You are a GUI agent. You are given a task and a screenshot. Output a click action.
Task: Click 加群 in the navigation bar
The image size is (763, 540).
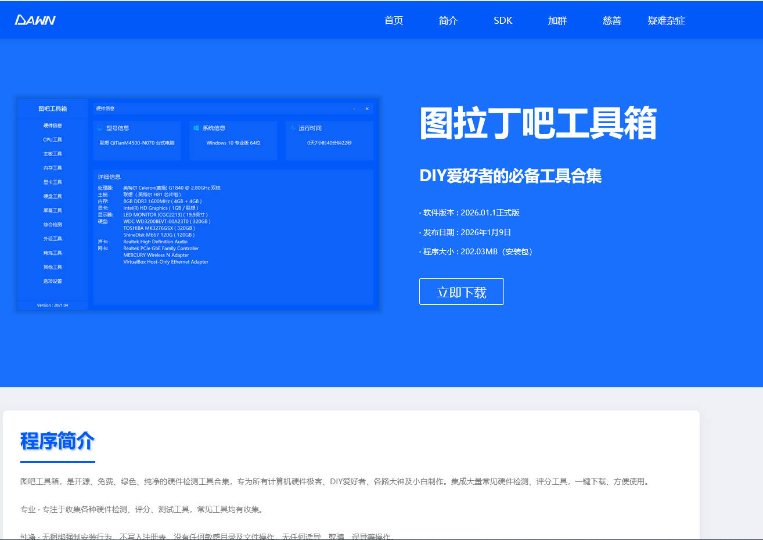(556, 20)
